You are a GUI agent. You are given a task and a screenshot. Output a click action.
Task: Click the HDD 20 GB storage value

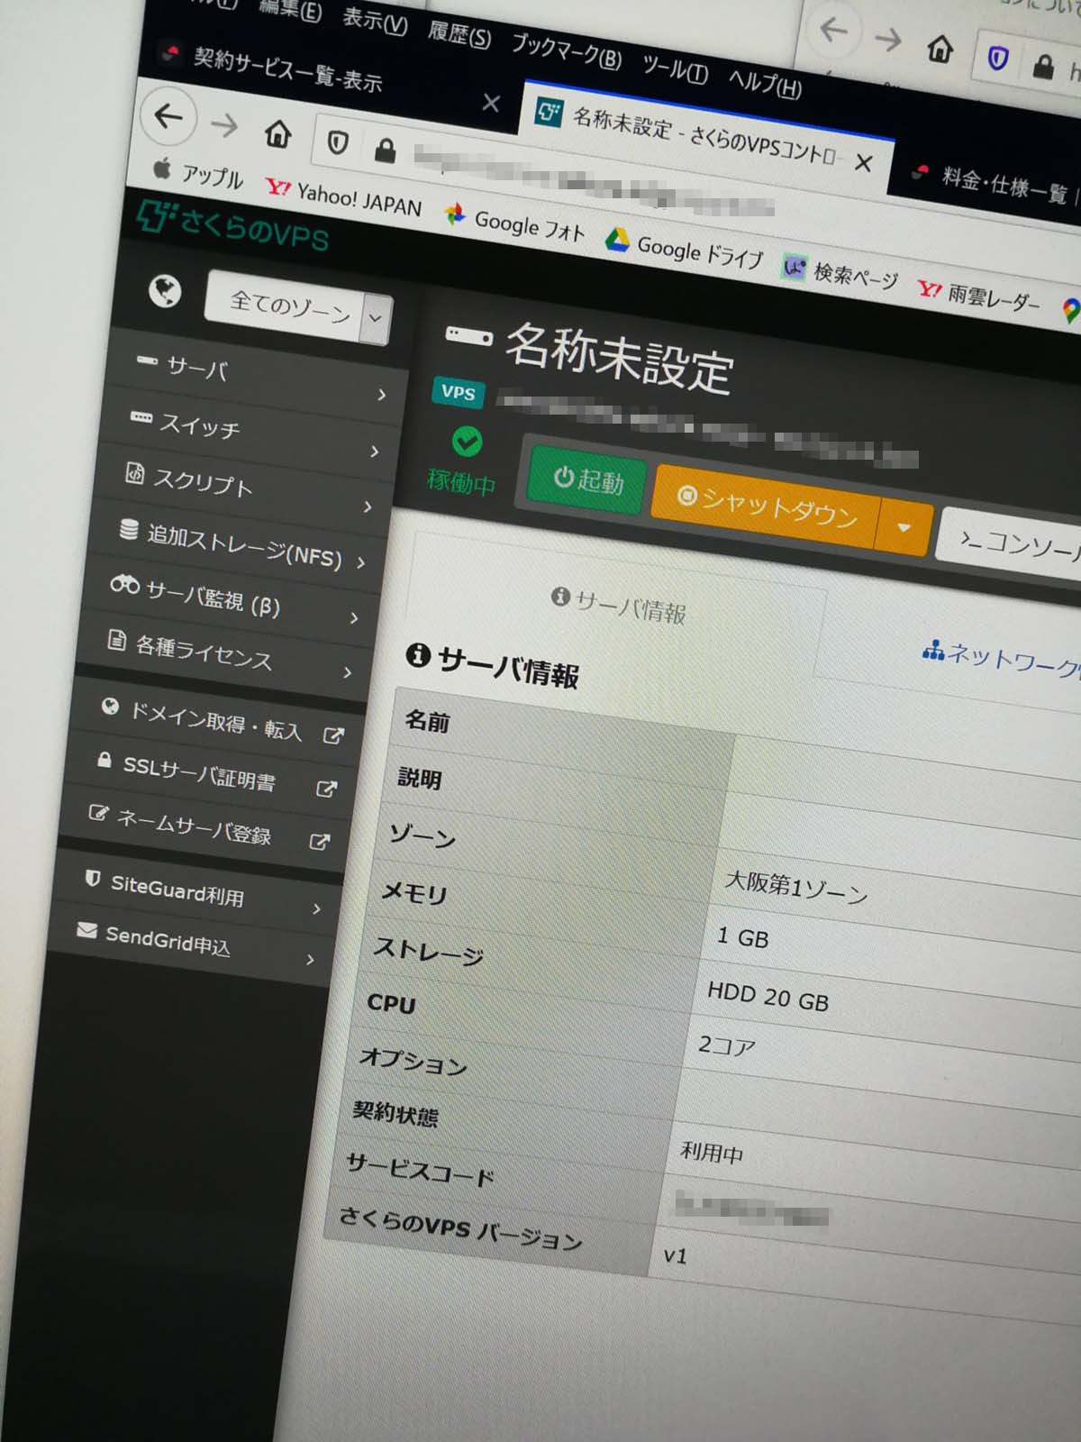click(x=768, y=996)
